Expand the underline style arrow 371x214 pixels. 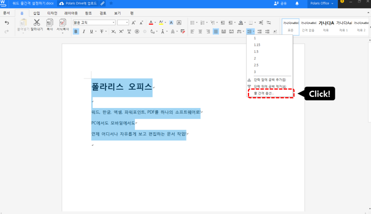(x=96, y=32)
